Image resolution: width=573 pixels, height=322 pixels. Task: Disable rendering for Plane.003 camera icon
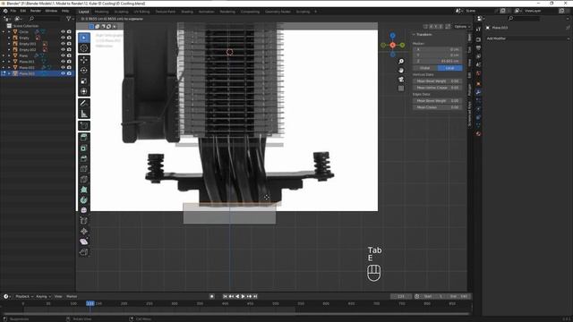69,73
